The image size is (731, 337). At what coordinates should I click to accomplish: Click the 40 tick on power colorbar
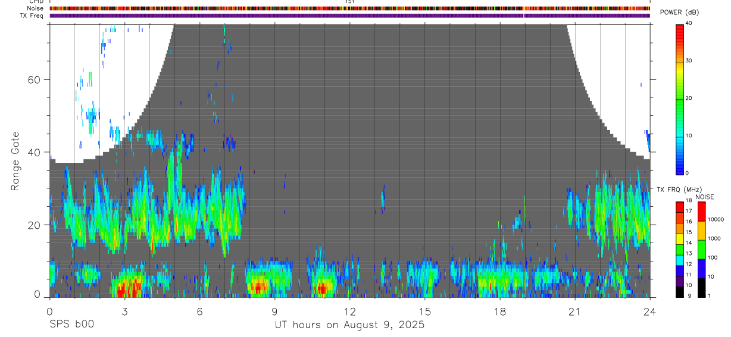(690, 23)
